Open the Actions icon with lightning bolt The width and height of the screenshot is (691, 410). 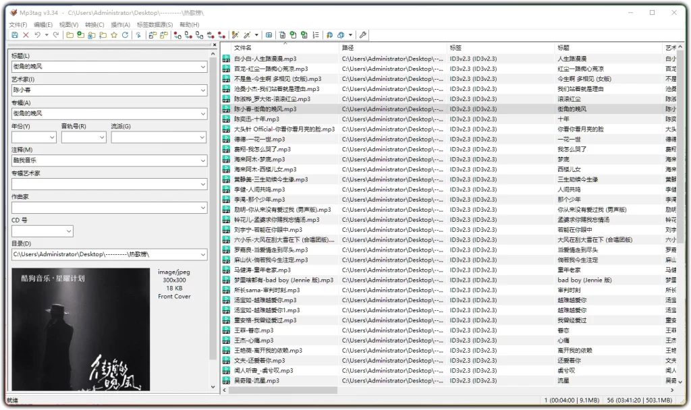236,34
